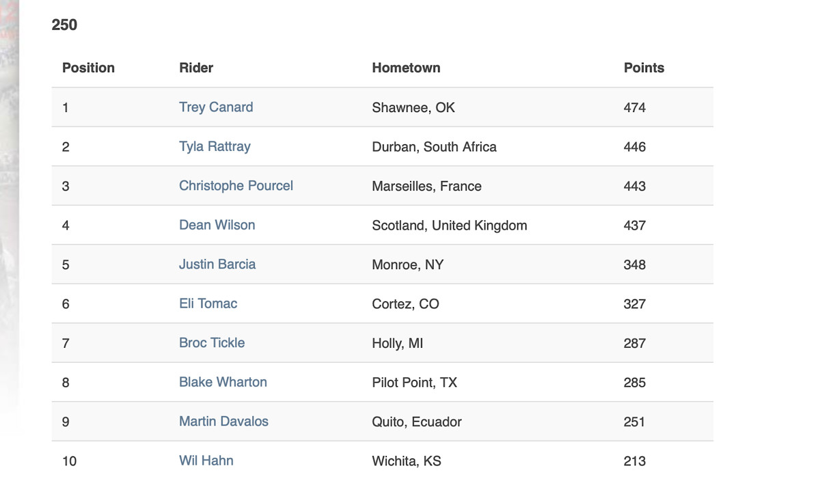Open Trey Canard rider link

216,107
